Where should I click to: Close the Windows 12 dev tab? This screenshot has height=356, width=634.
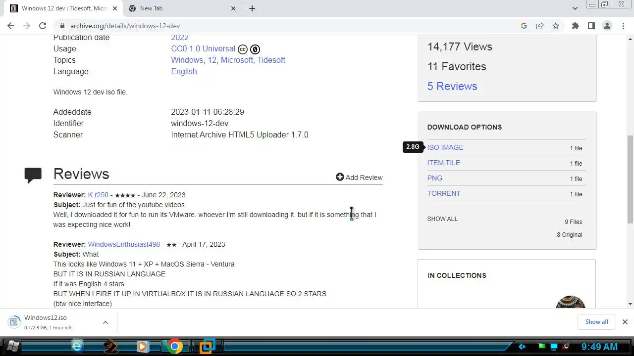(x=115, y=8)
